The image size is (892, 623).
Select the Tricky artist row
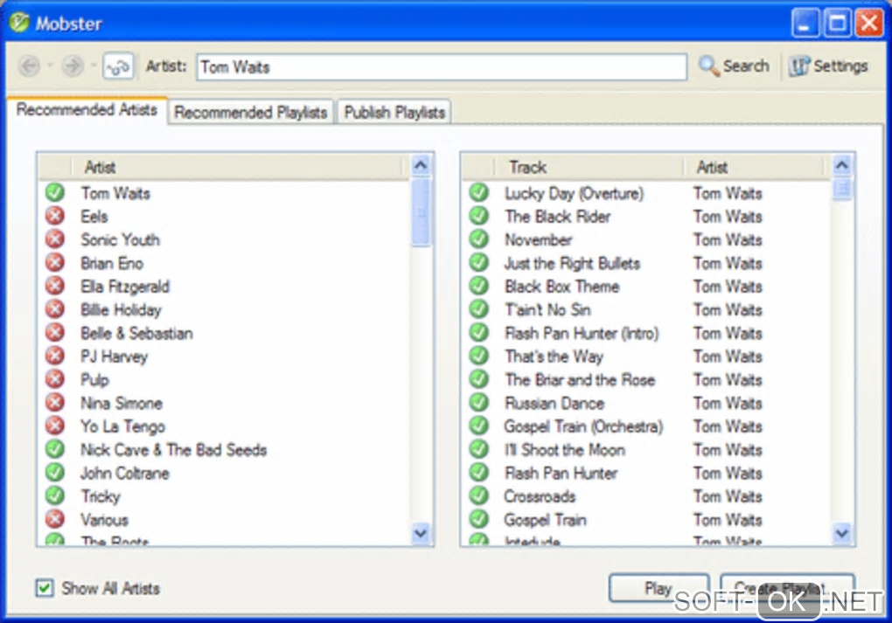pos(225,496)
